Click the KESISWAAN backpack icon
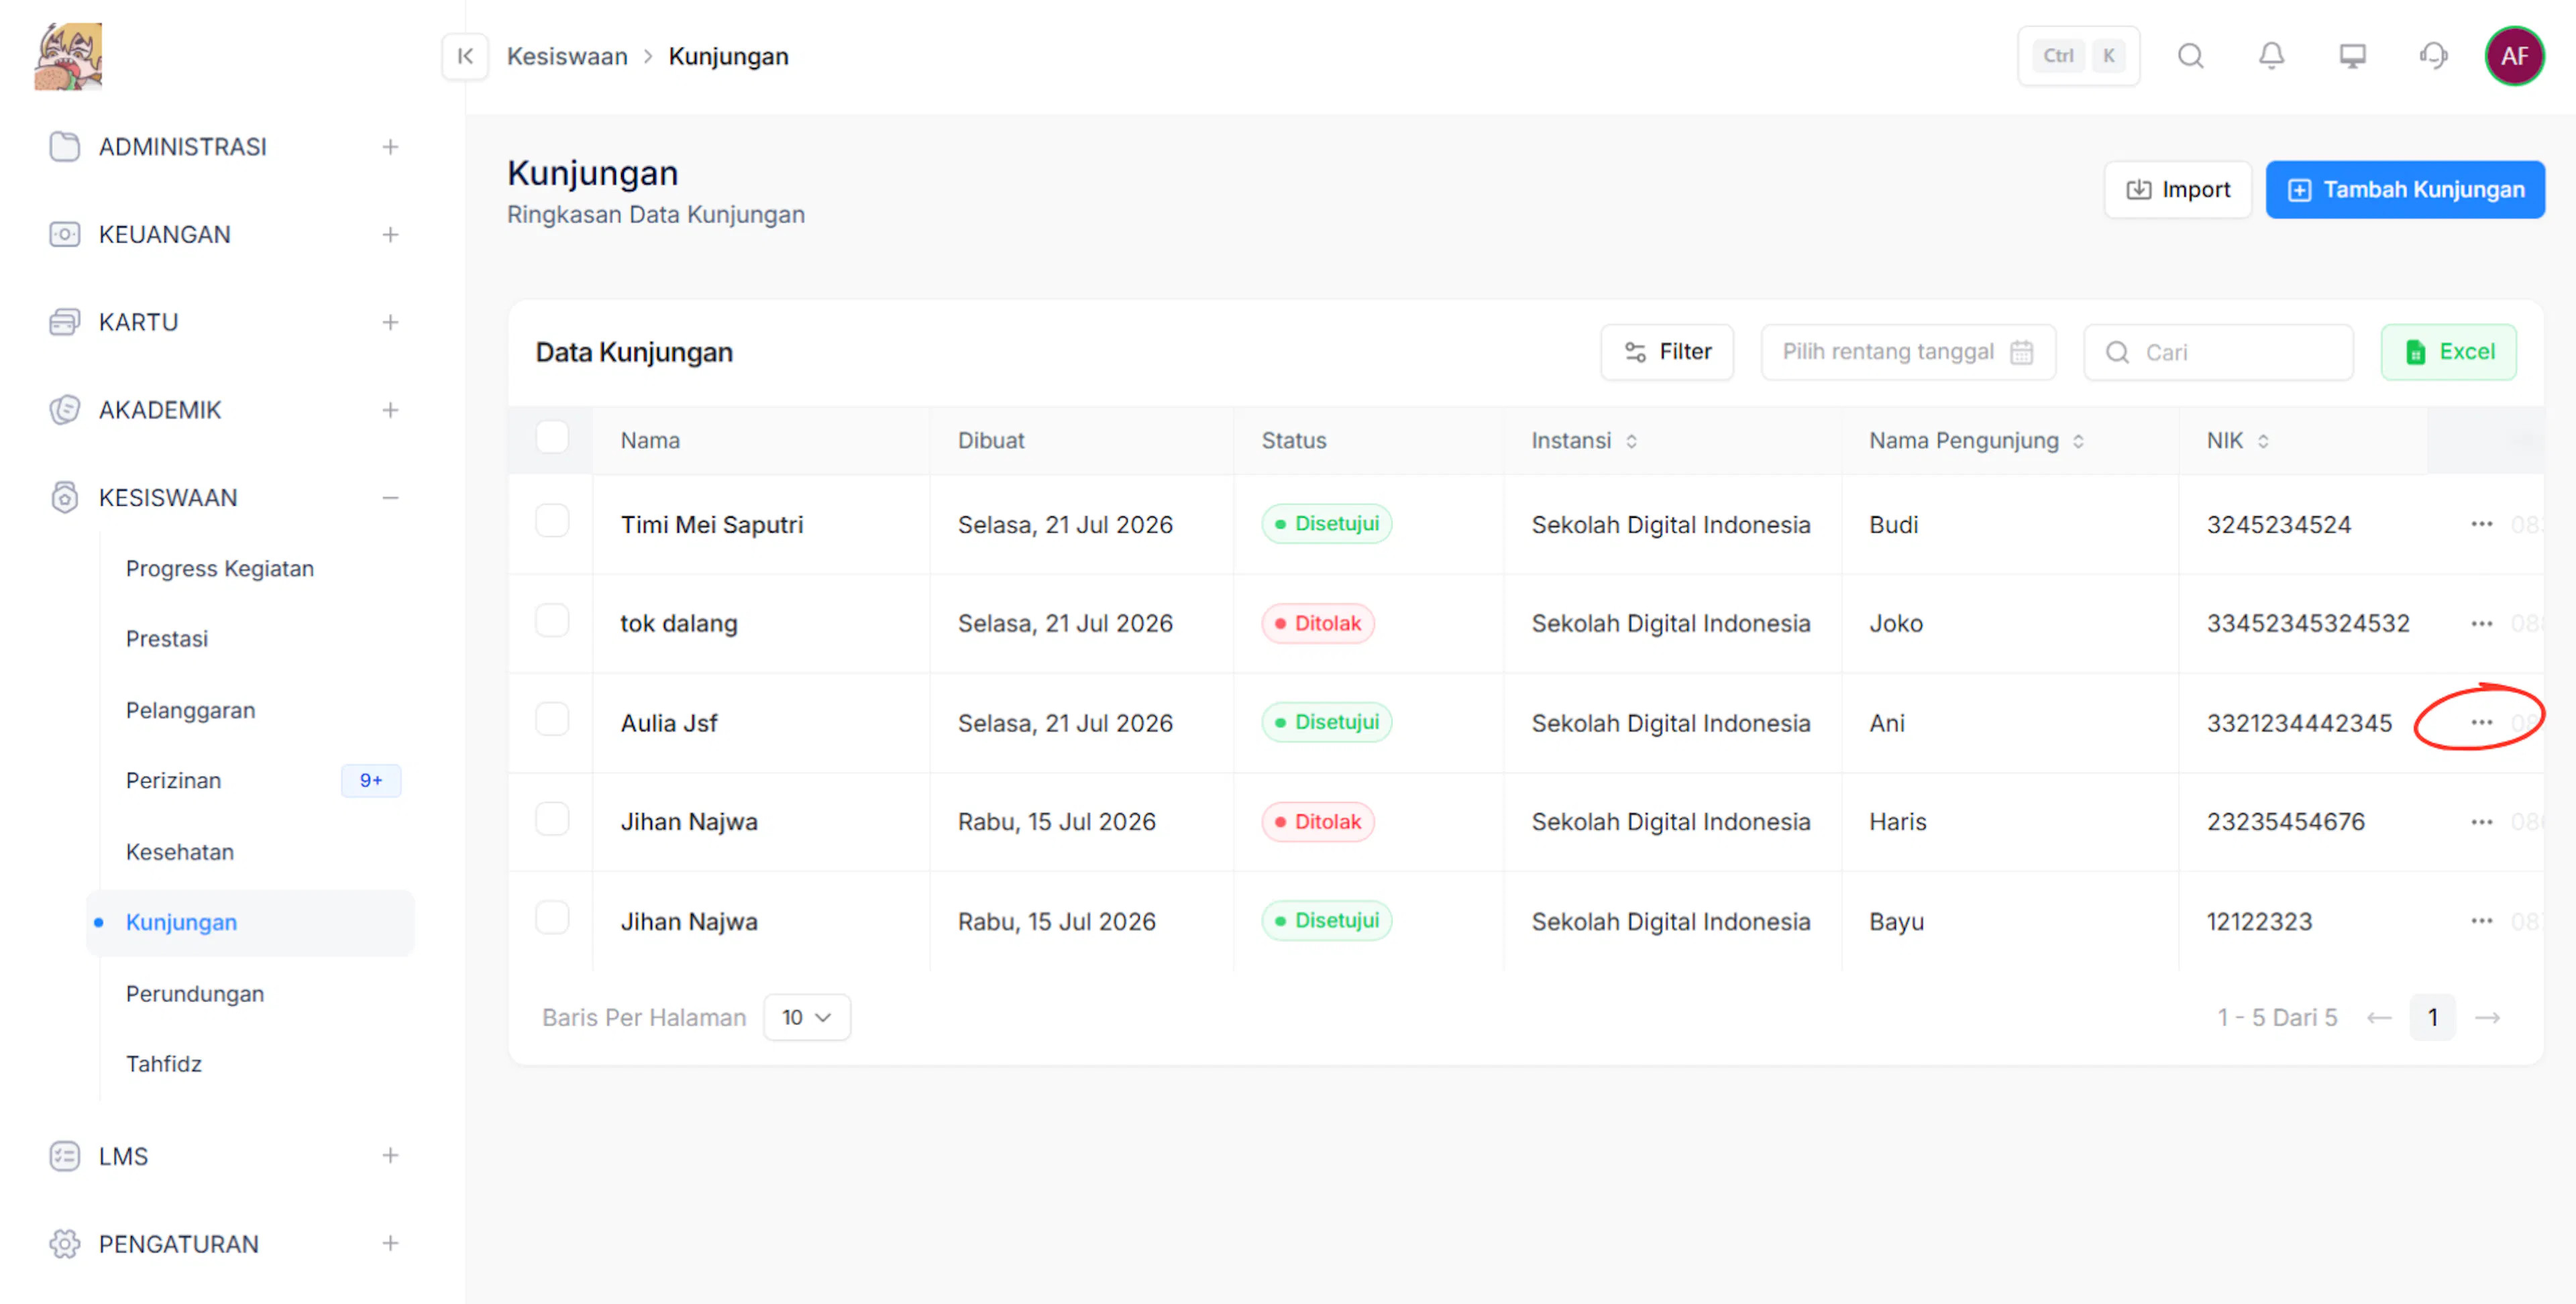2576x1304 pixels. 64,498
